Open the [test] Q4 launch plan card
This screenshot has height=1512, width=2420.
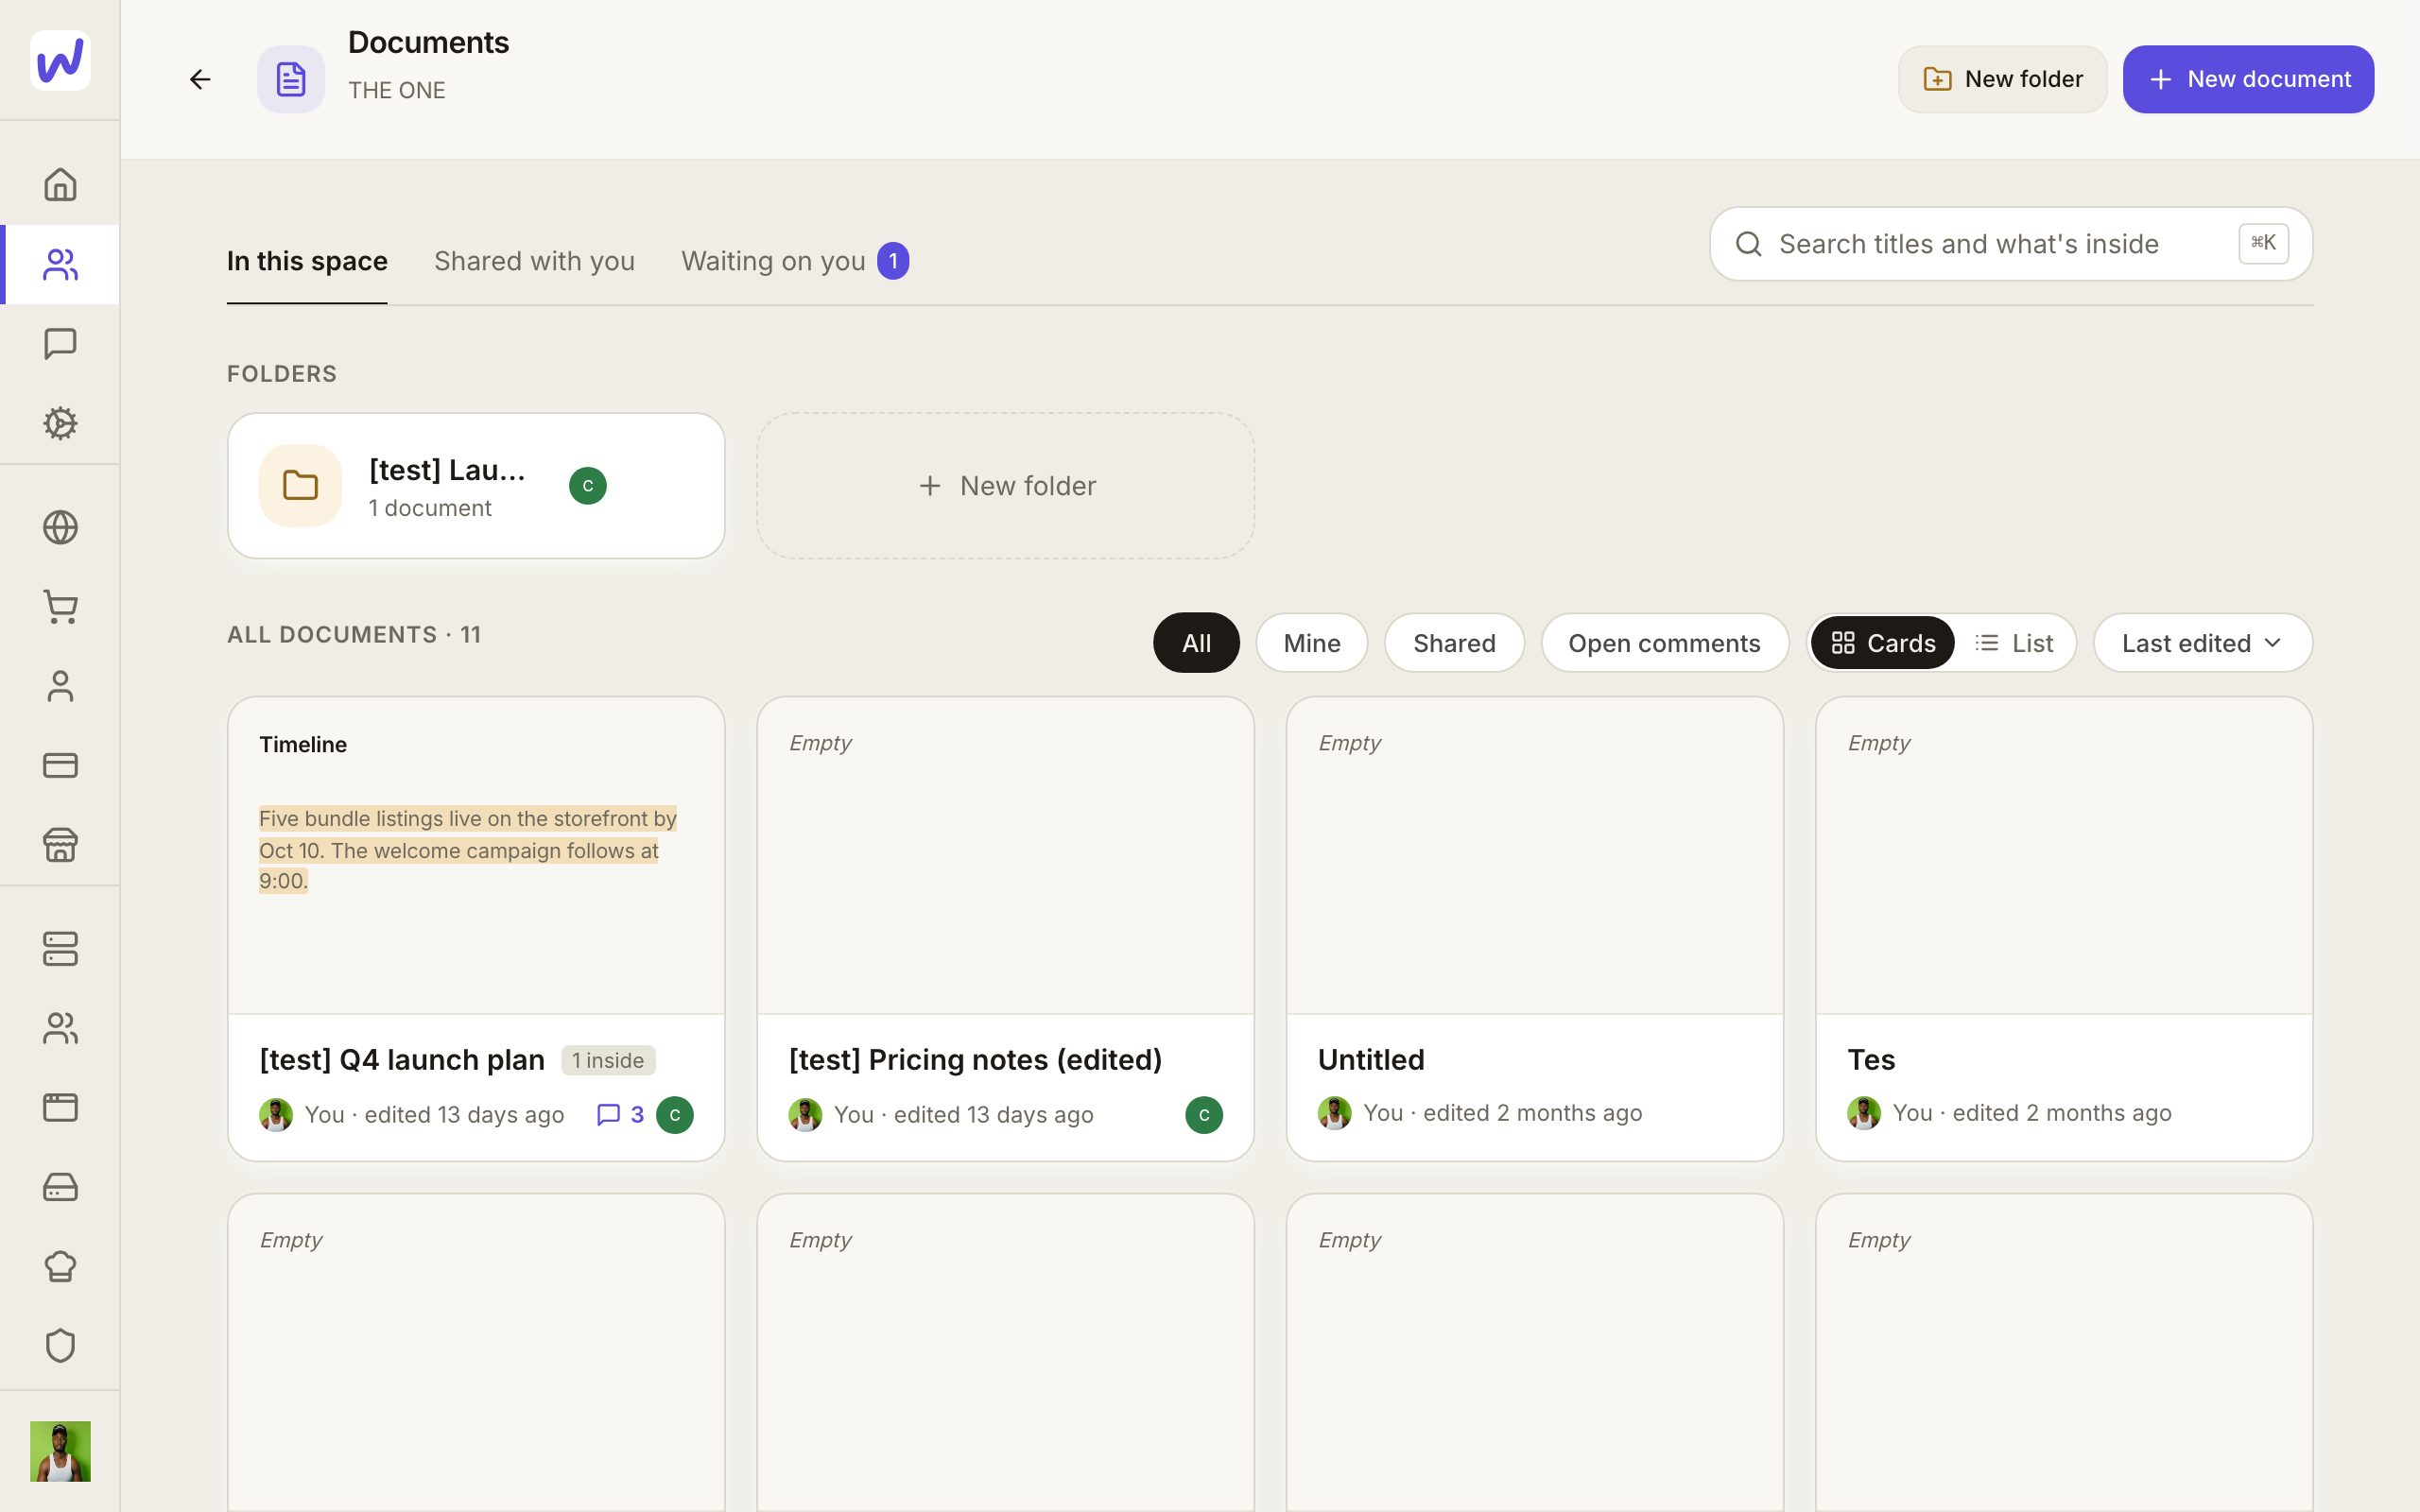pos(476,929)
